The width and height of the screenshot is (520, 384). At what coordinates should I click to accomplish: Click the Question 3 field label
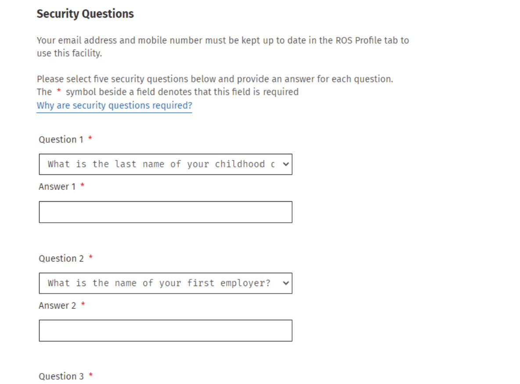(61, 377)
